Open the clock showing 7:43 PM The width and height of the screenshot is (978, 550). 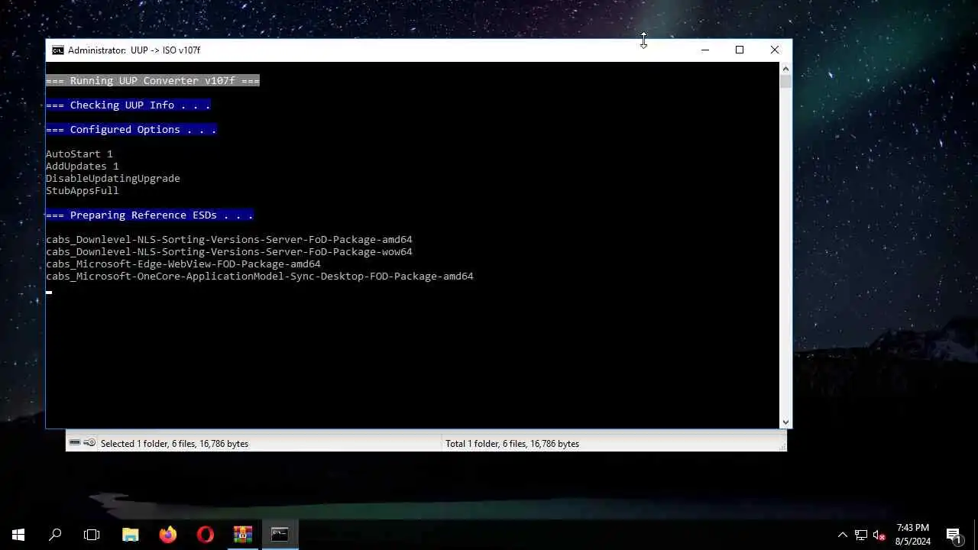point(913,535)
